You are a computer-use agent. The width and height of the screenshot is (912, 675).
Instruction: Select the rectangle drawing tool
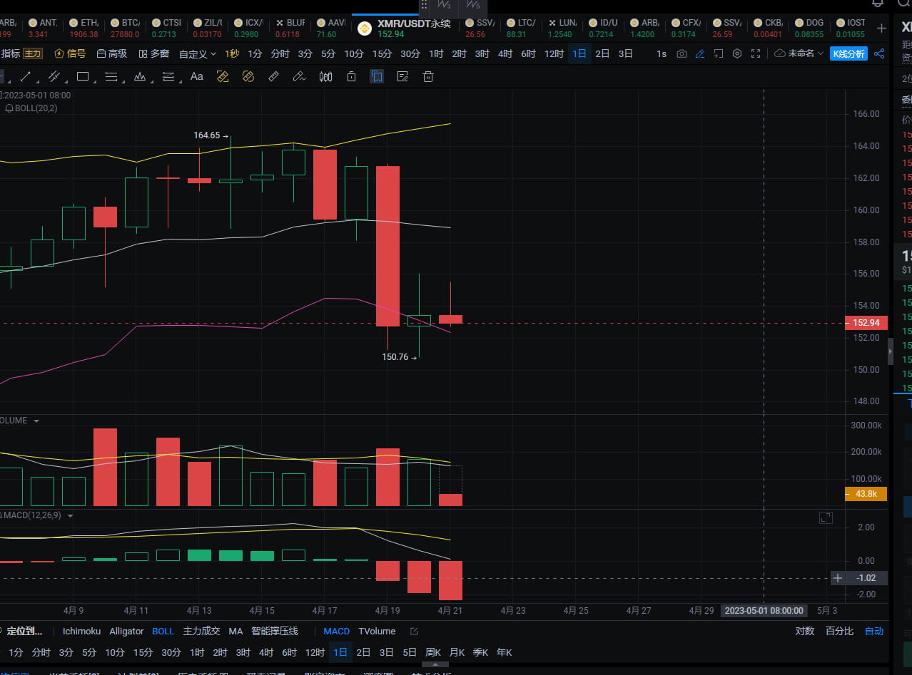(x=82, y=76)
